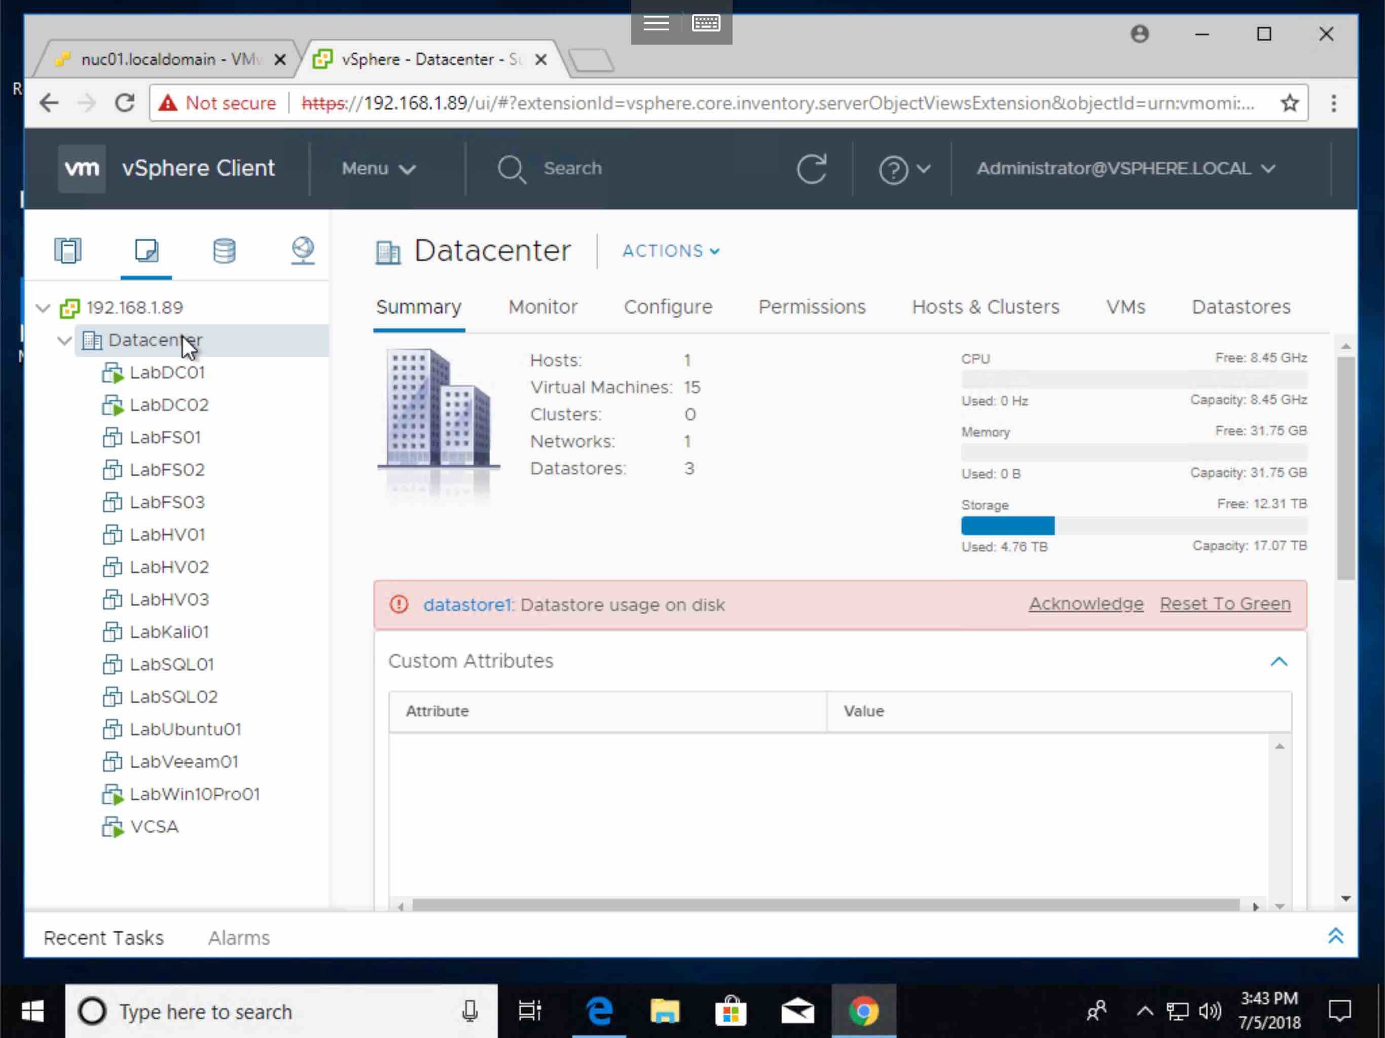Click the LabDC01 VM icon
The width and height of the screenshot is (1385, 1038).
coord(113,373)
